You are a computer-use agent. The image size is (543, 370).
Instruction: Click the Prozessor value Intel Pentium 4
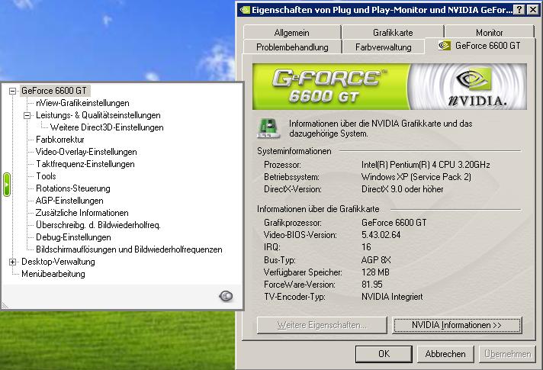[426, 165]
